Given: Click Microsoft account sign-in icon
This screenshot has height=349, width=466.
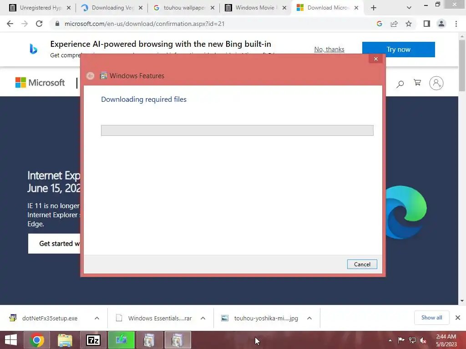Looking at the screenshot, I should click(436, 83).
